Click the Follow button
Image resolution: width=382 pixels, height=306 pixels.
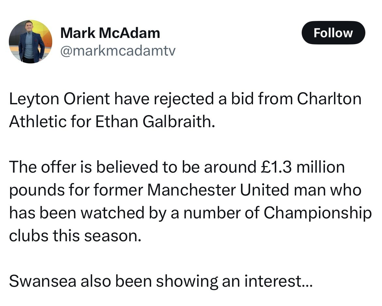point(333,33)
